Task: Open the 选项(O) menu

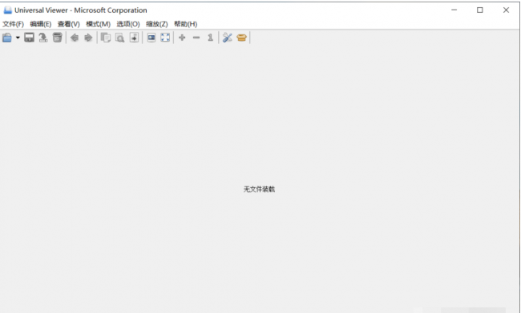Action: coord(128,24)
